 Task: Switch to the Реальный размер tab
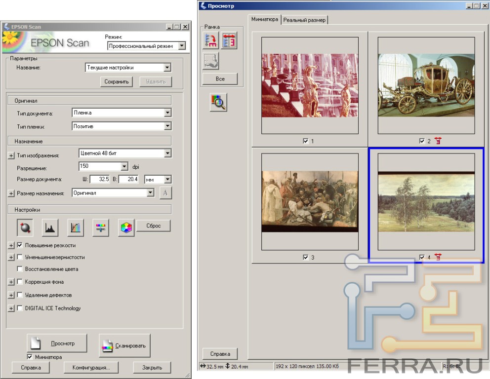coord(304,20)
